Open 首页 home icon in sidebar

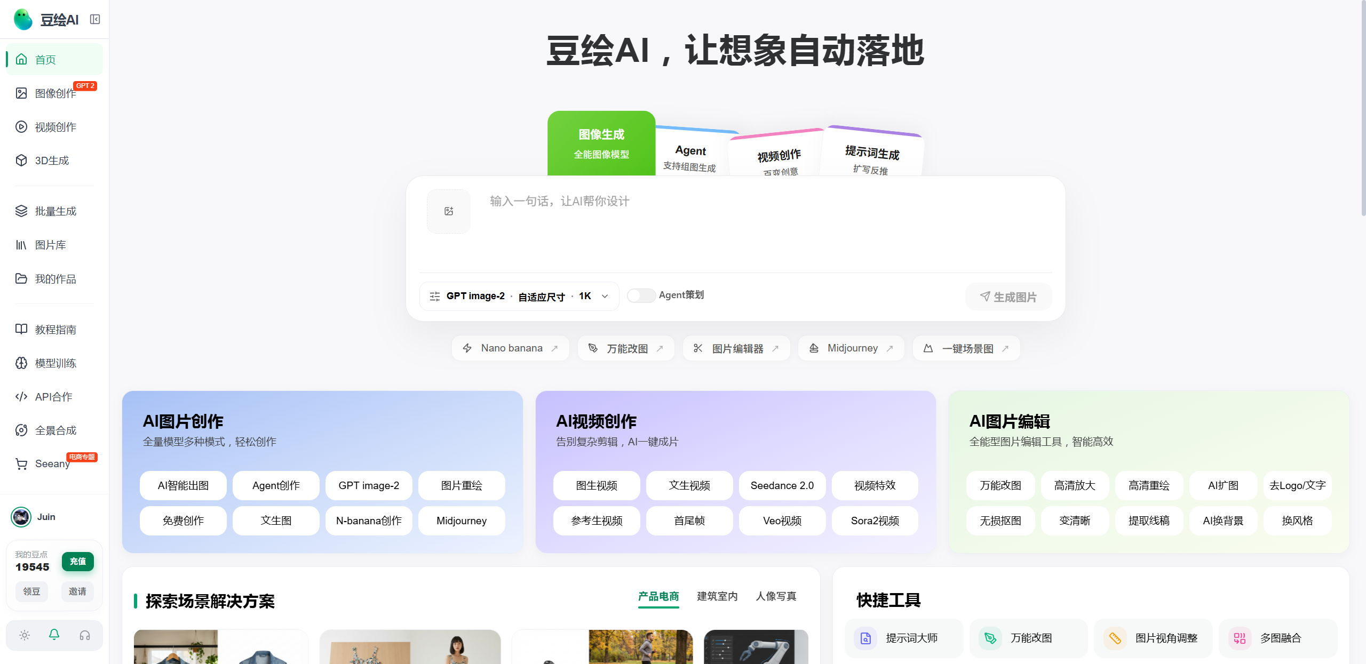click(21, 59)
